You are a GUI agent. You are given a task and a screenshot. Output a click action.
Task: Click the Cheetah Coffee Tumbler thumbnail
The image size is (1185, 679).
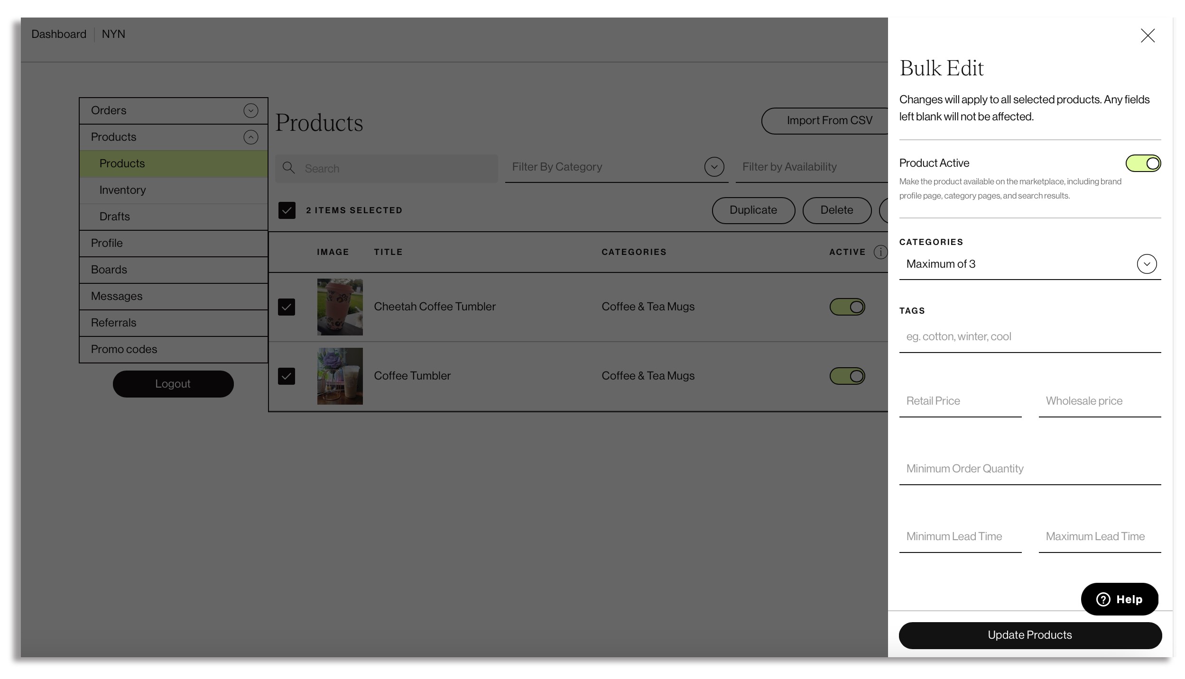pos(340,307)
